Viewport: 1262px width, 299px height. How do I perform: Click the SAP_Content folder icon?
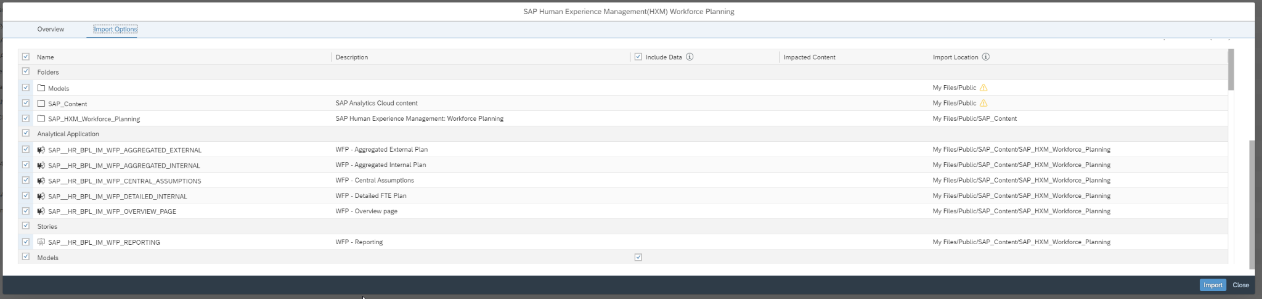click(41, 104)
